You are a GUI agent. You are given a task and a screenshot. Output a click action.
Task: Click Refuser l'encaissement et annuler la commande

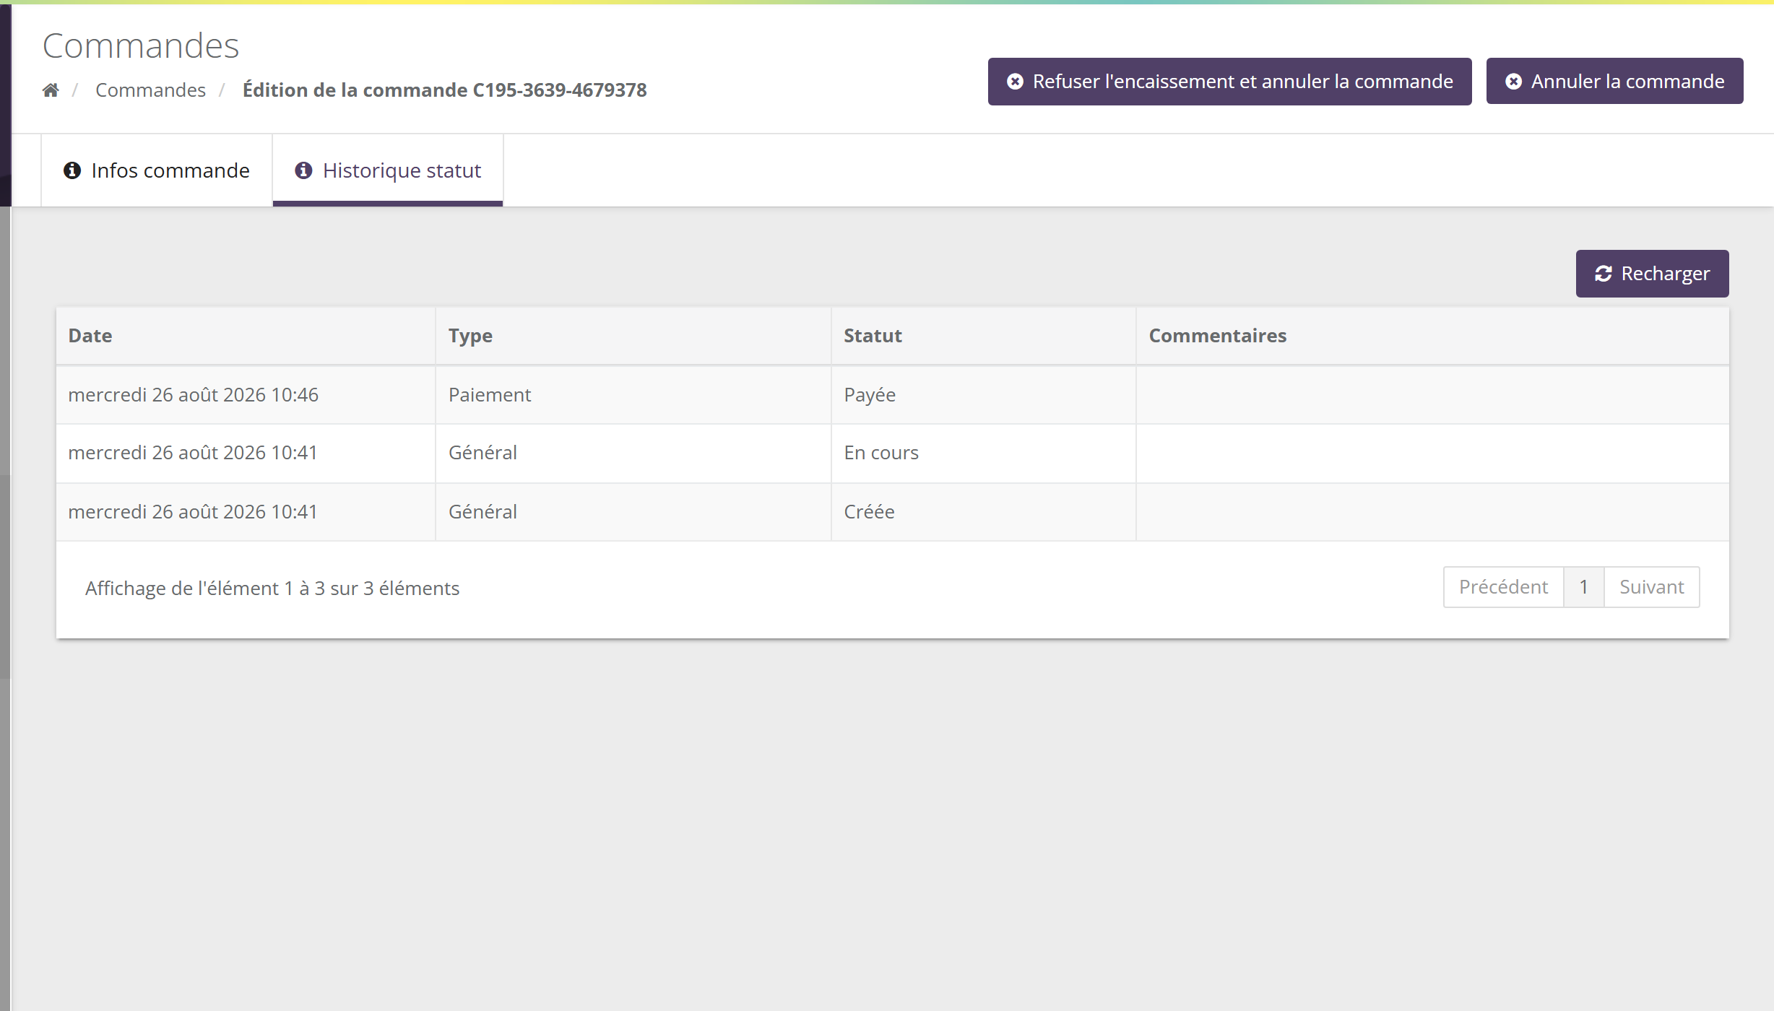(x=1229, y=82)
